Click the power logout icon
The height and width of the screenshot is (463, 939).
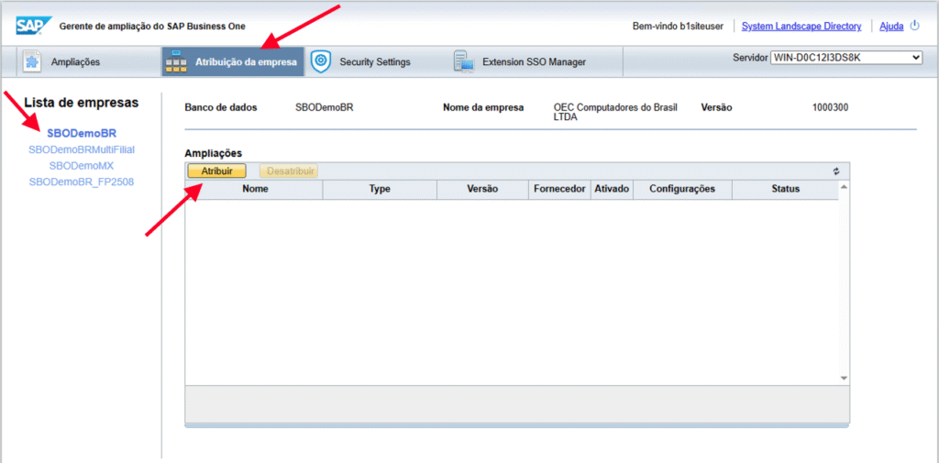(x=914, y=26)
